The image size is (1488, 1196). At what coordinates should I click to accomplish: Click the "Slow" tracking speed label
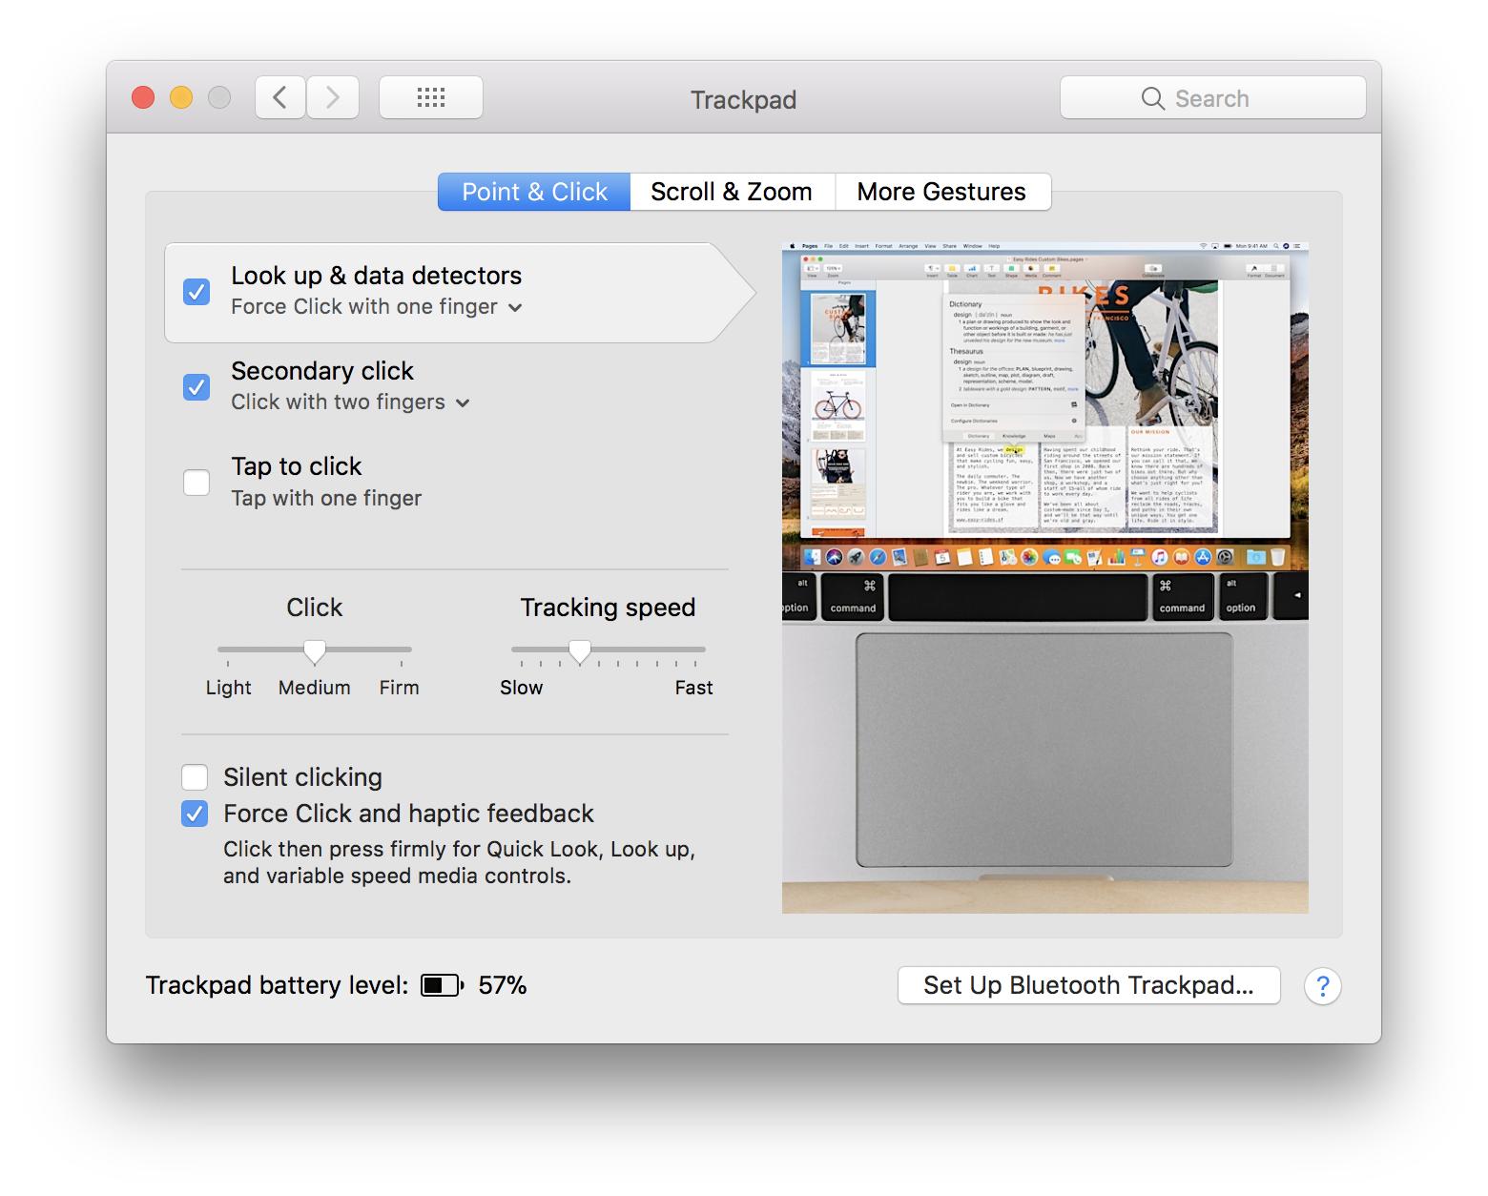pos(522,688)
